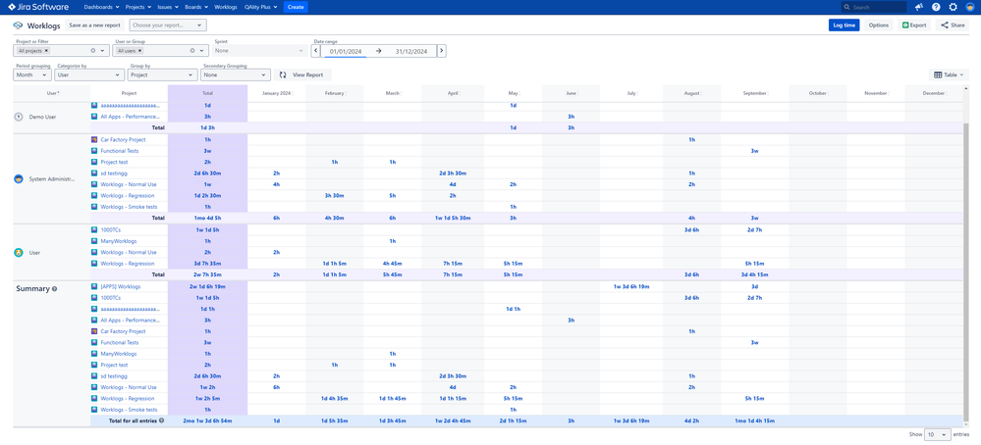The image size is (981, 445).
Task: Click the [APPS] Worklogs project icon
Action: pos(94,286)
